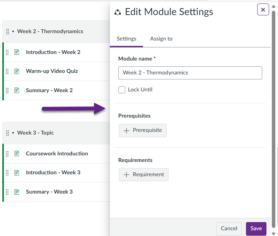The image size is (278, 236).
Task: Add a Requirement to the module
Action: [143, 175]
